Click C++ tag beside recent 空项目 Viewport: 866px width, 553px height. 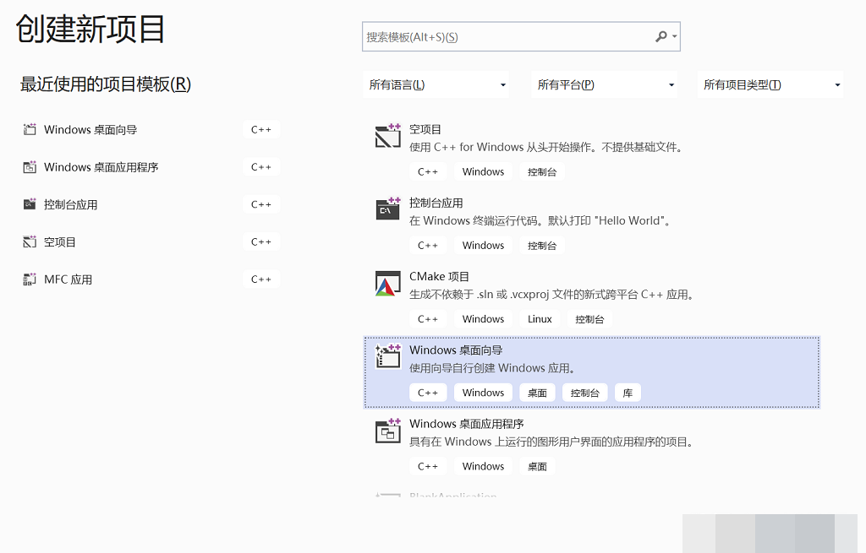261,242
